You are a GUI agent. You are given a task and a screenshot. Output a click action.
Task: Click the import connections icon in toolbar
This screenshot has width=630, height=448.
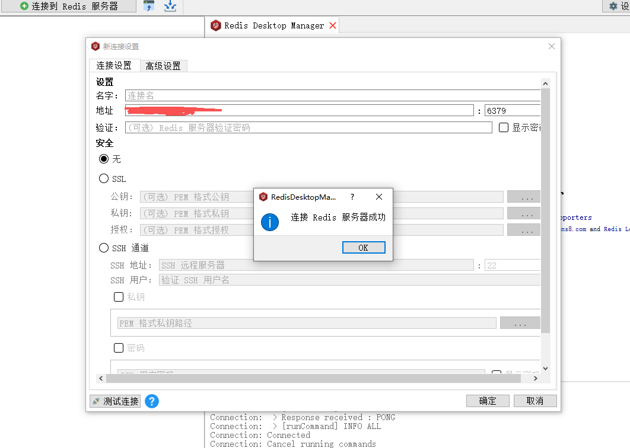point(149,6)
